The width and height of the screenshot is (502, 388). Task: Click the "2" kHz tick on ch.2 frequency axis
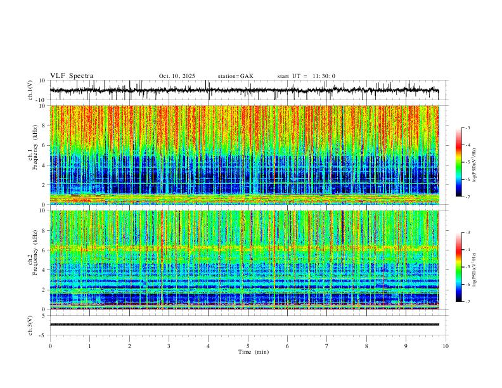[x=44, y=290]
